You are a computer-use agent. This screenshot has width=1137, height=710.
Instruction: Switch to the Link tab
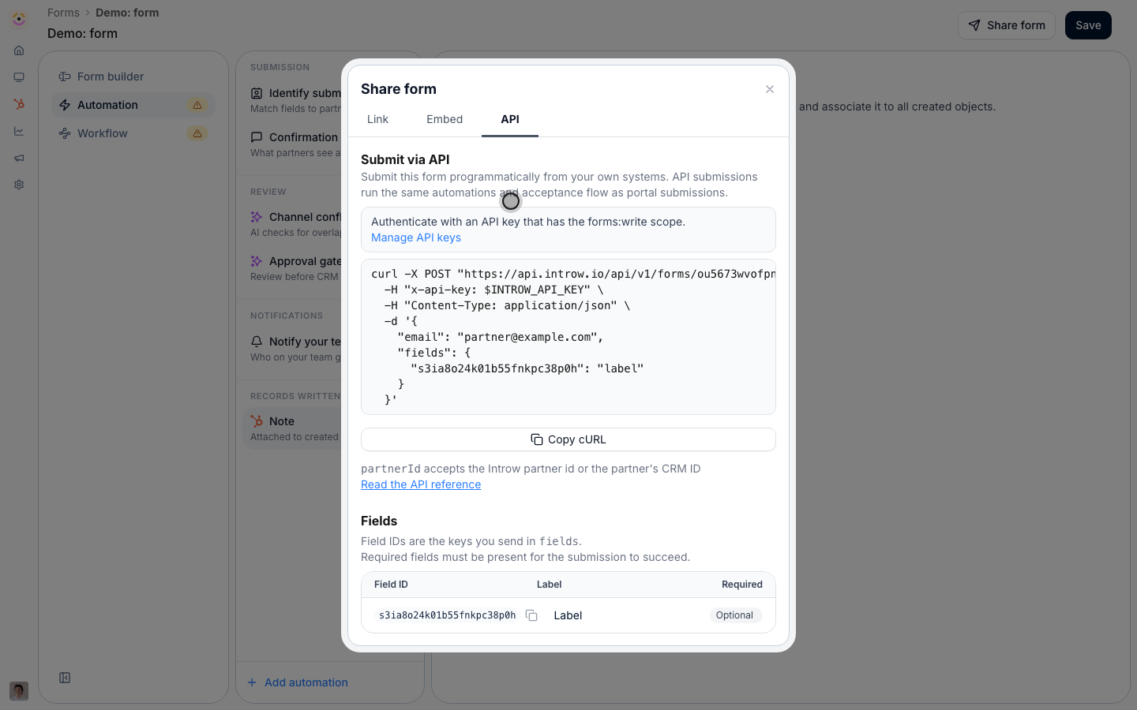377,119
